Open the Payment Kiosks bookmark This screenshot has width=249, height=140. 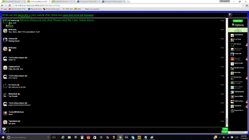(x=35, y=9)
